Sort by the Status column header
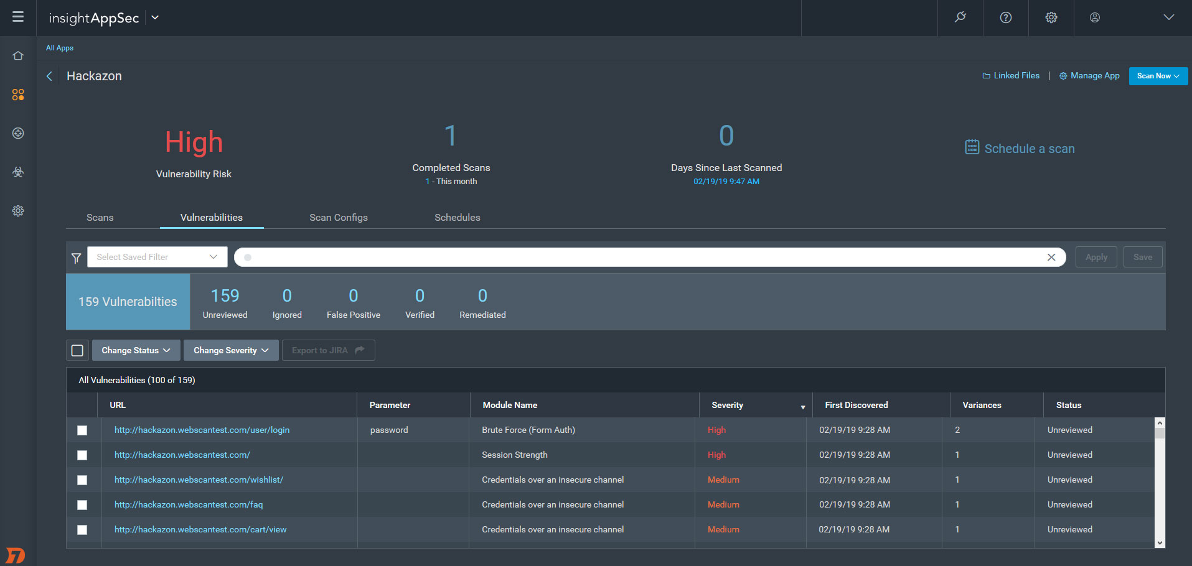 pos(1069,405)
